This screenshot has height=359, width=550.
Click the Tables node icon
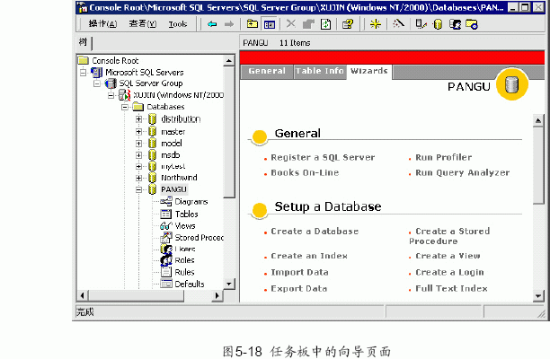tap(165, 214)
